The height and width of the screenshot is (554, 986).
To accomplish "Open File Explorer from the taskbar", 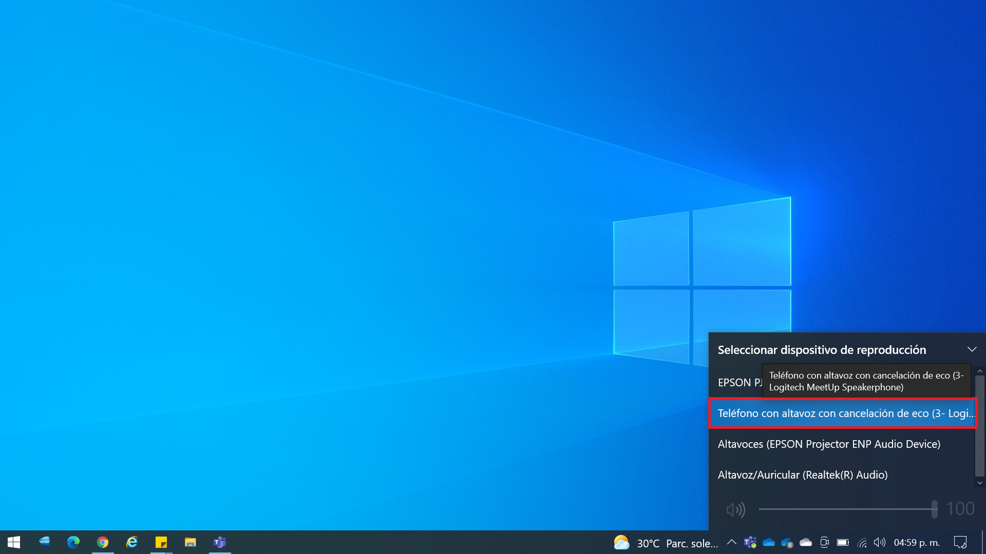I will pos(191,542).
